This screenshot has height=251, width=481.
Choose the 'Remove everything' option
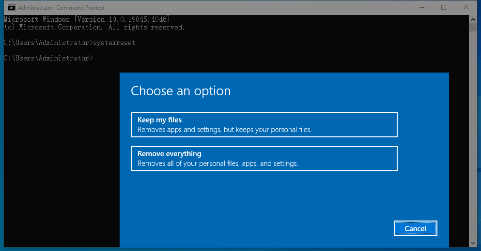coord(264,159)
